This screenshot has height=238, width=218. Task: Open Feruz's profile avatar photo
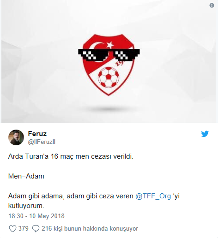tap(16, 137)
